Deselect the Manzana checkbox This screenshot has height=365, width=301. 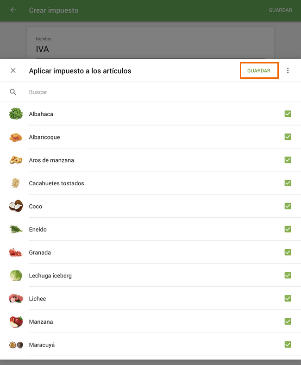(x=288, y=321)
